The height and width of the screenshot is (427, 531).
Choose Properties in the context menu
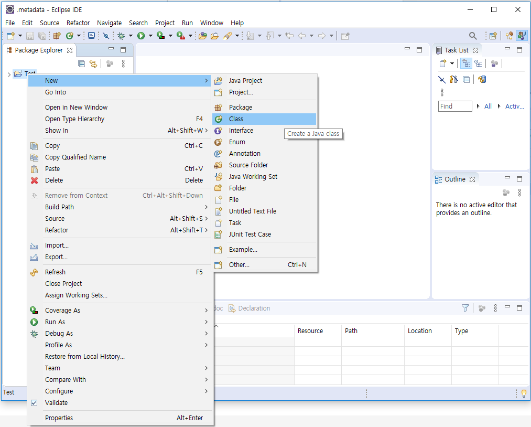click(121, 418)
